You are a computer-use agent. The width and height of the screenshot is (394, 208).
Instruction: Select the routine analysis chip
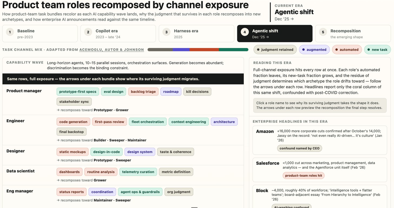[x=101, y=172]
